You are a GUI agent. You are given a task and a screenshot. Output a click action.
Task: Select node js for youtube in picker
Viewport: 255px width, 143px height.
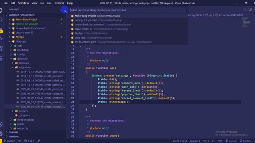tap(128, 20)
